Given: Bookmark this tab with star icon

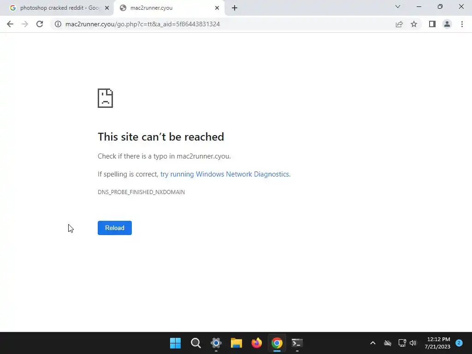Looking at the screenshot, I should point(414,24).
